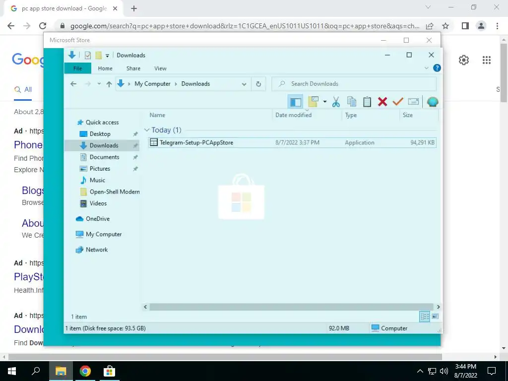This screenshot has height=381, width=508.
Task: Go up one folder level
Action: pyautogui.click(x=109, y=84)
